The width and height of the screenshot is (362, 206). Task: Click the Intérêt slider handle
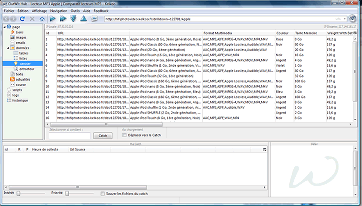tap(18, 193)
